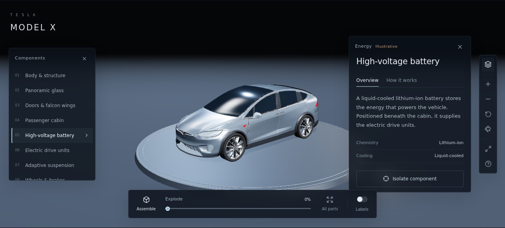Image resolution: width=505 pixels, height=228 pixels.
Task: Enter fullscreen with the expand arrows icon
Action: (x=488, y=149)
